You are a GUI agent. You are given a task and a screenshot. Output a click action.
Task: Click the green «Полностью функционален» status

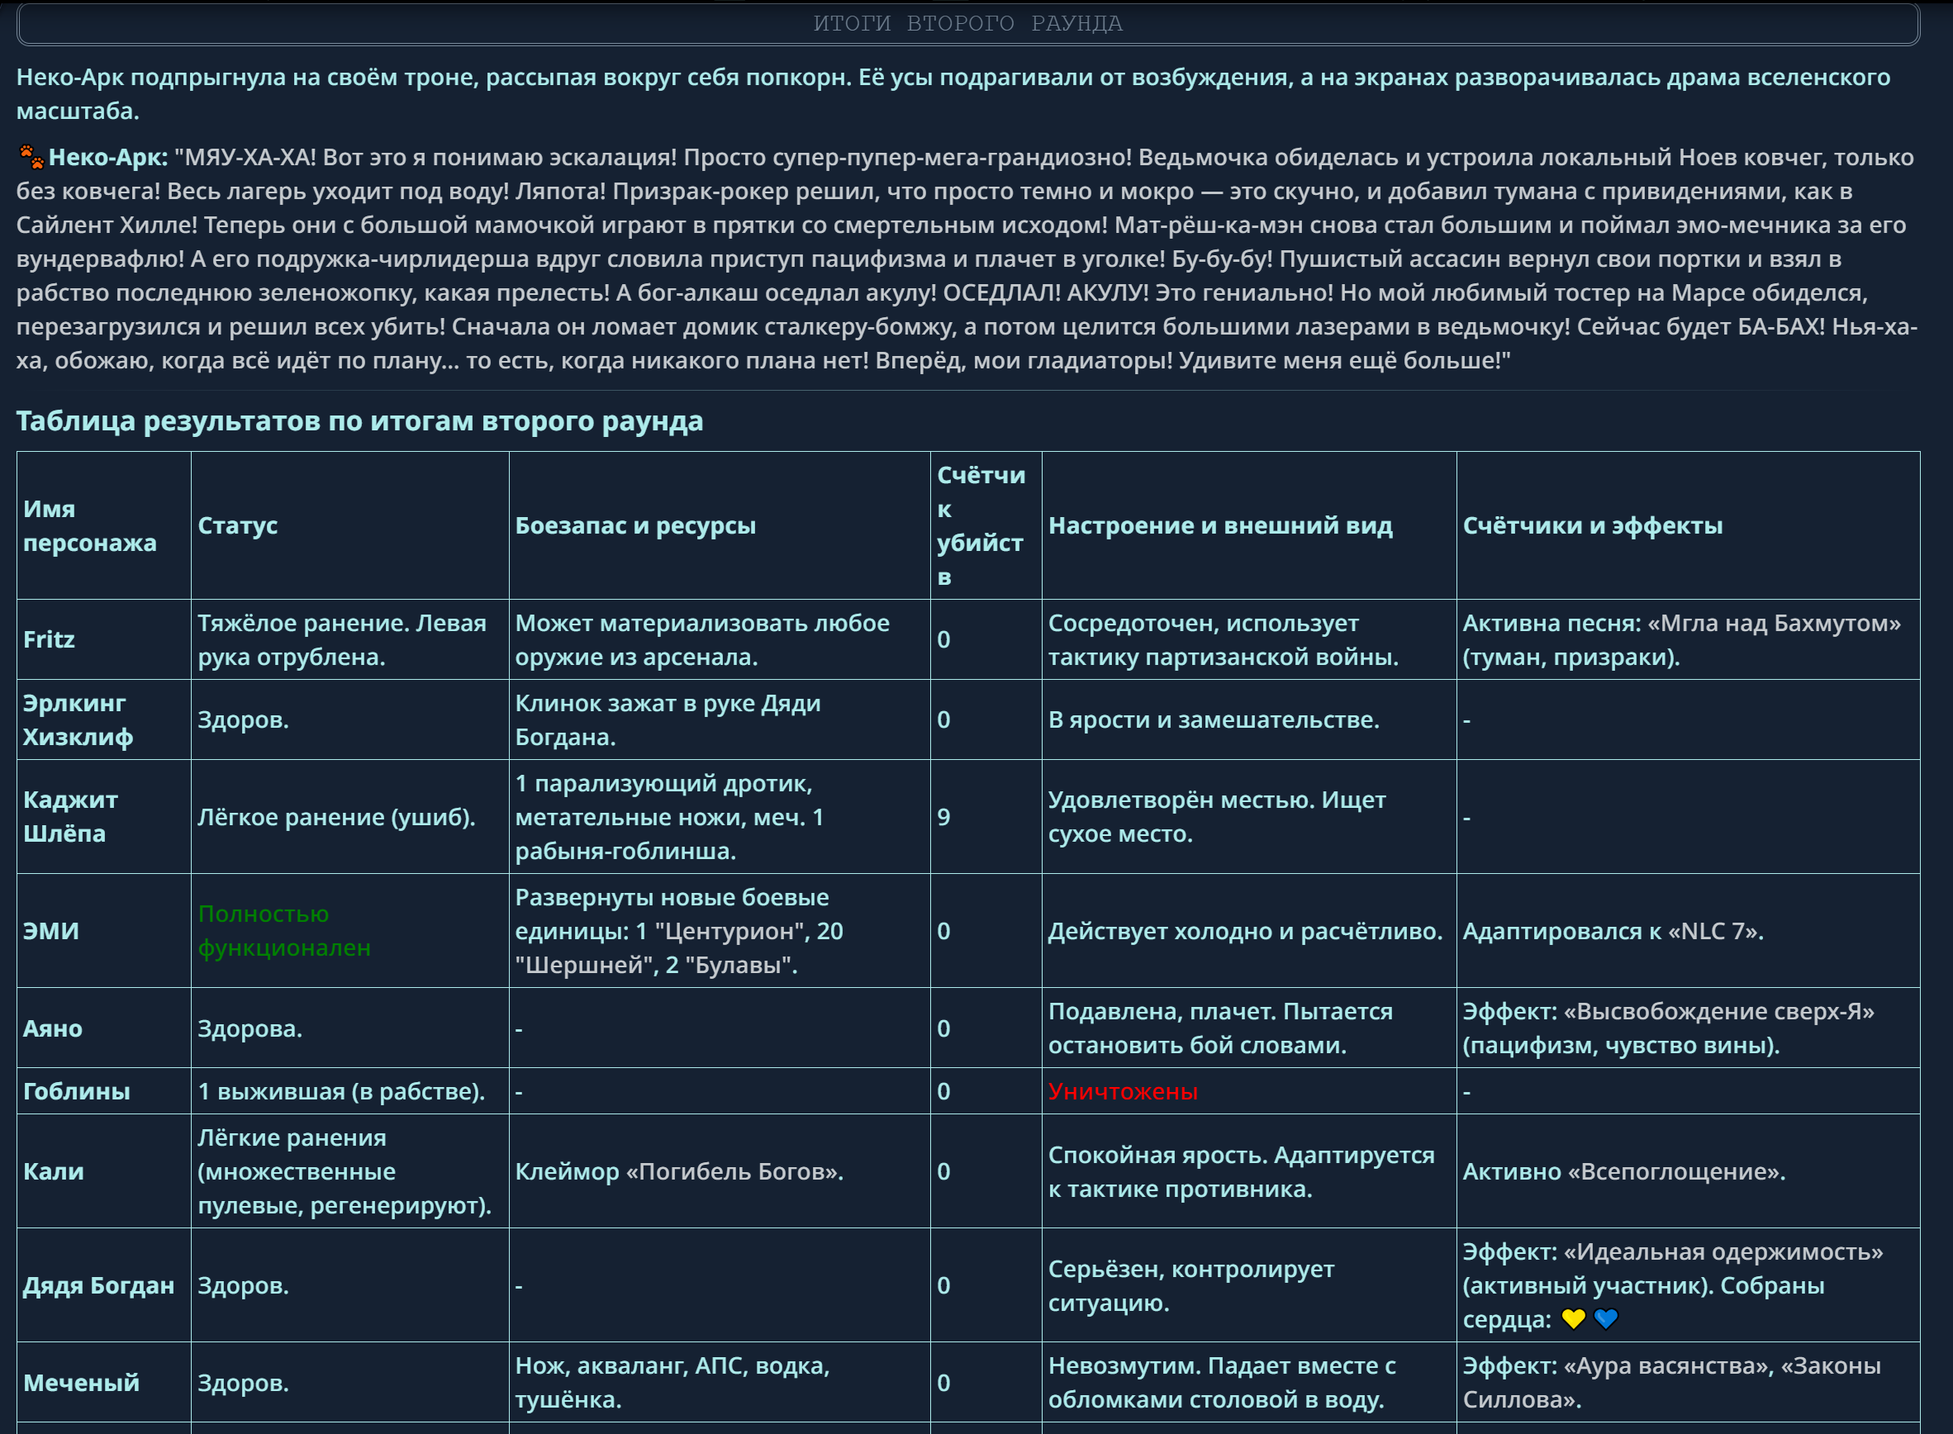point(283,931)
